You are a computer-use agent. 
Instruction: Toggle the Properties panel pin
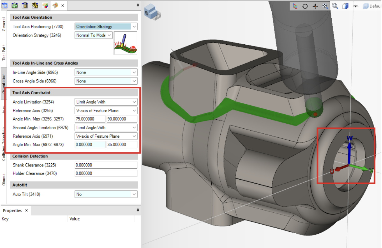pyautogui.click(x=138, y=211)
